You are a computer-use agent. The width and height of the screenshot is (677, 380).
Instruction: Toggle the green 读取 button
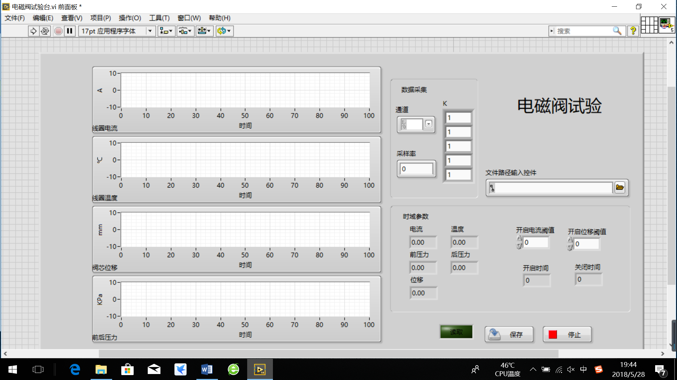coord(456,331)
